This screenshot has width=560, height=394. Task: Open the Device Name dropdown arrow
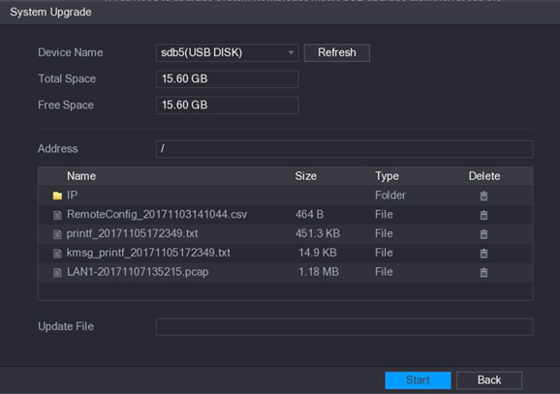pyautogui.click(x=291, y=53)
